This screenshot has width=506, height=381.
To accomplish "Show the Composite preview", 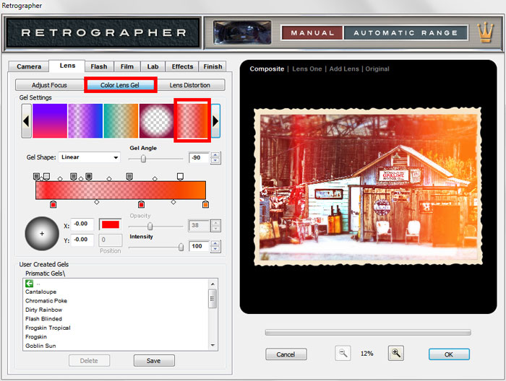I will point(267,69).
